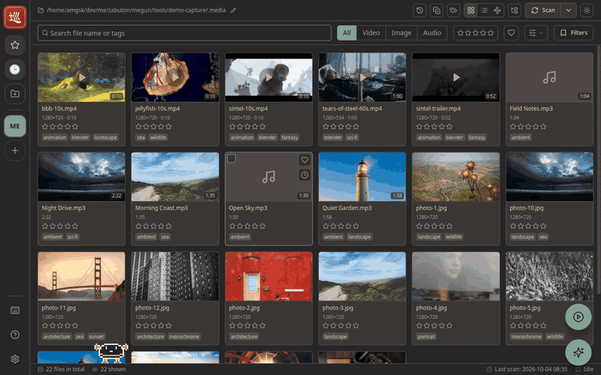Select the ME library in sidebar
The image size is (601, 375).
15,126
